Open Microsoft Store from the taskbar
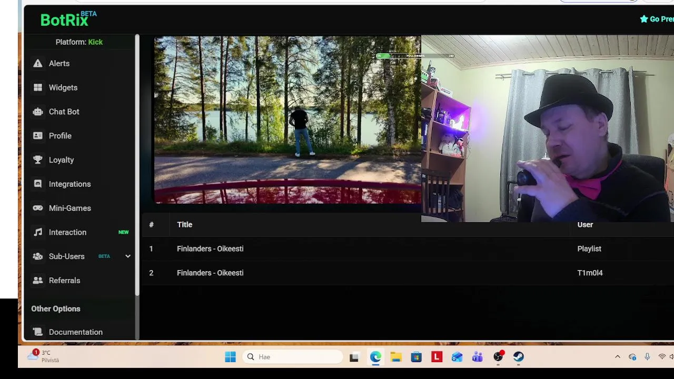 [416, 357]
